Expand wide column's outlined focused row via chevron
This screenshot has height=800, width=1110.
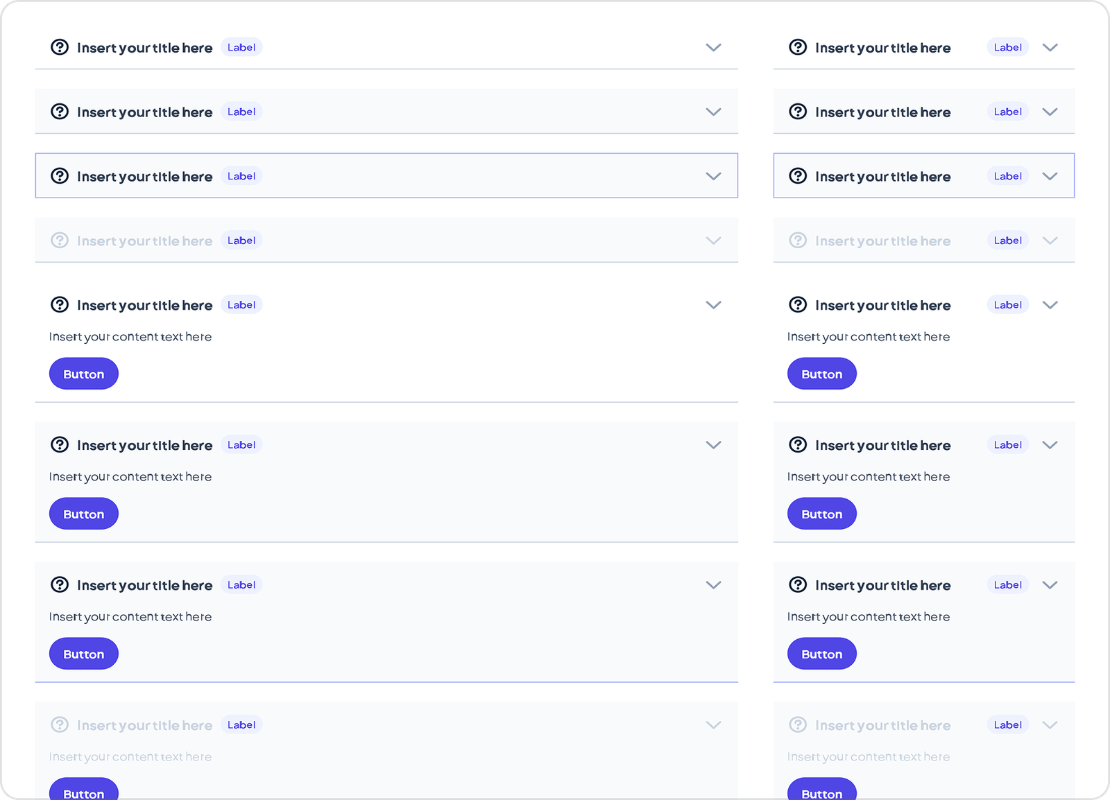713,177
